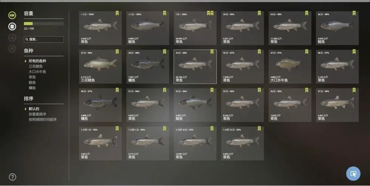
Task: Click the green check badge on the 大口水牛鱼 card
Action: [306, 52]
